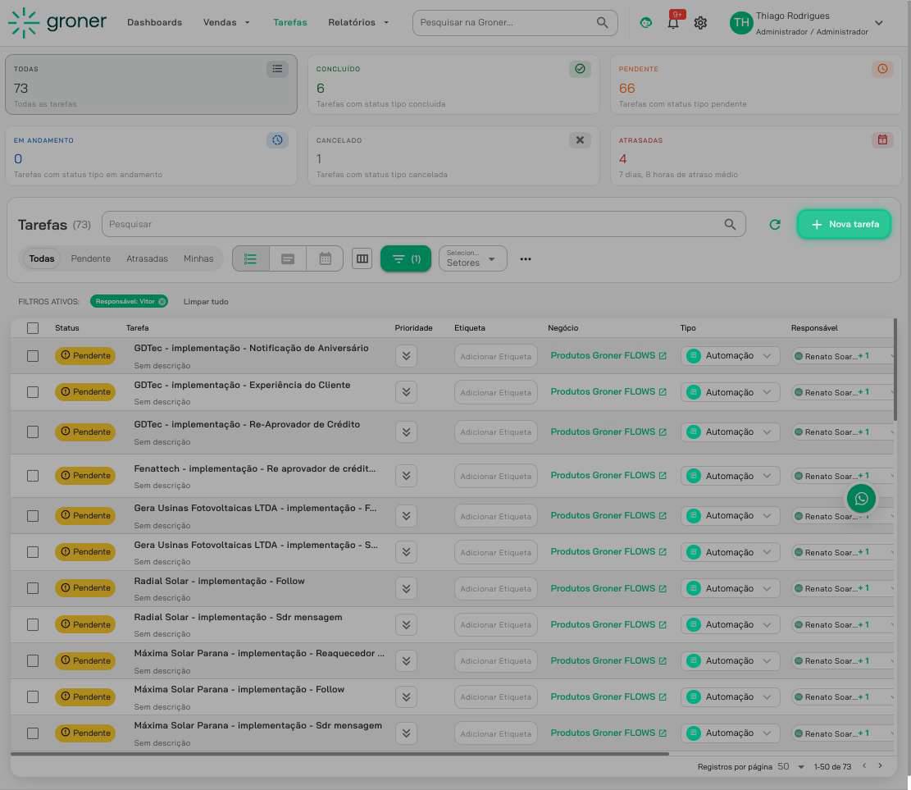Click the search icon in Tarefas search box
The image size is (911, 790).
[730, 224]
